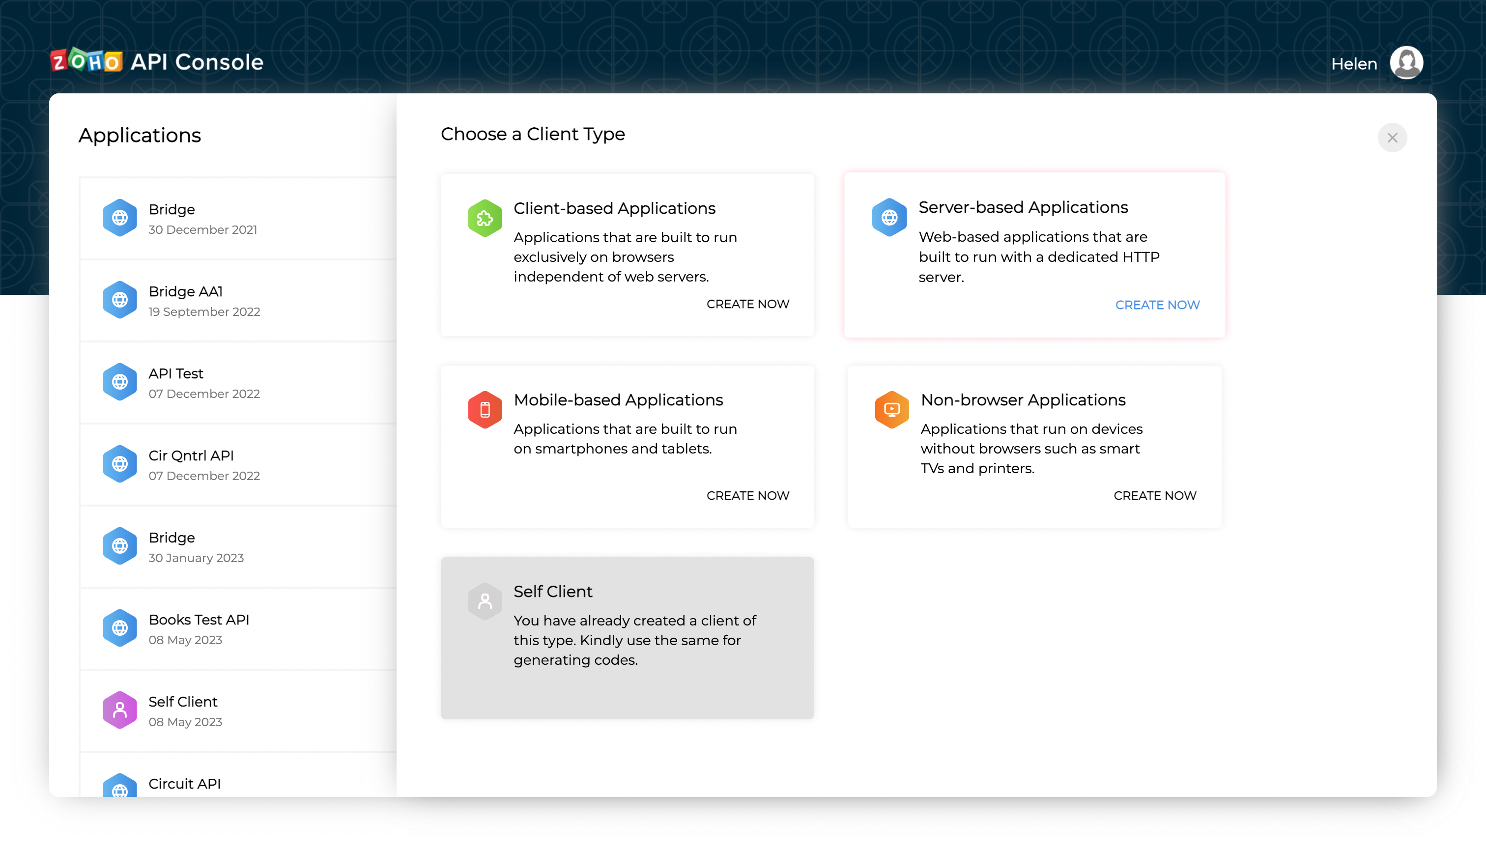Click the globe icon for Bridge 30 December 2021
Screen dimensions: 1486x851
[x=120, y=218]
